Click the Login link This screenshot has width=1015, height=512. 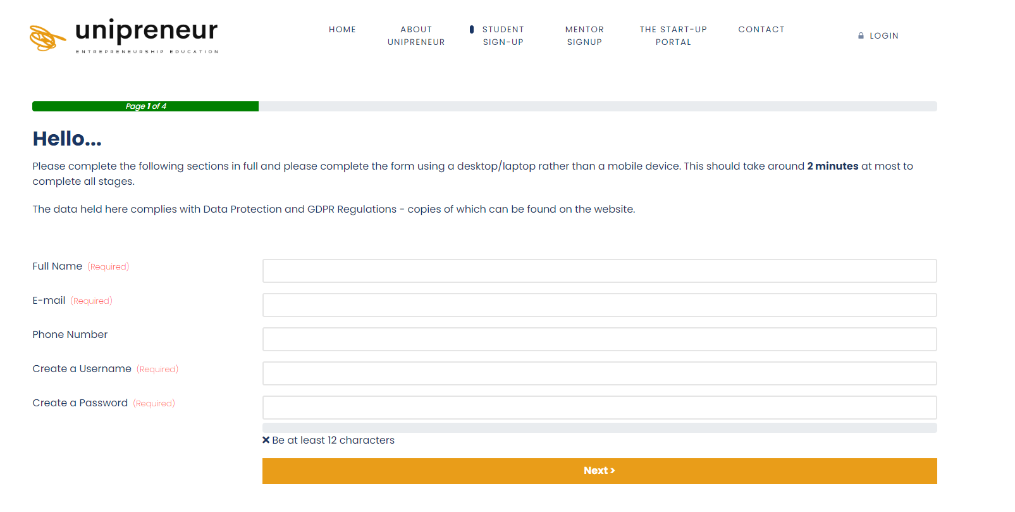[x=883, y=36]
